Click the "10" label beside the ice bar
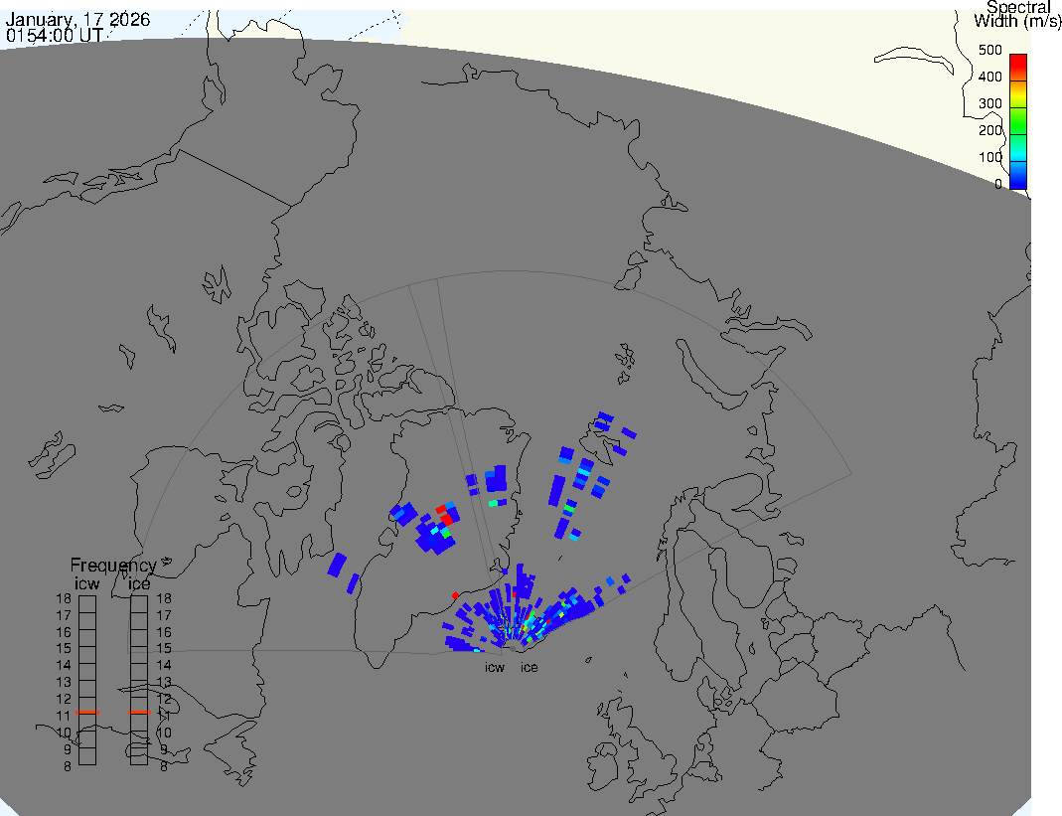This screenshot has height=816, width=1062. coord(164,733)
